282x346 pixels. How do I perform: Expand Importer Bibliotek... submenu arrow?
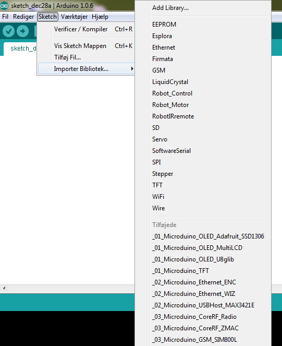click(x=132, y=69)
